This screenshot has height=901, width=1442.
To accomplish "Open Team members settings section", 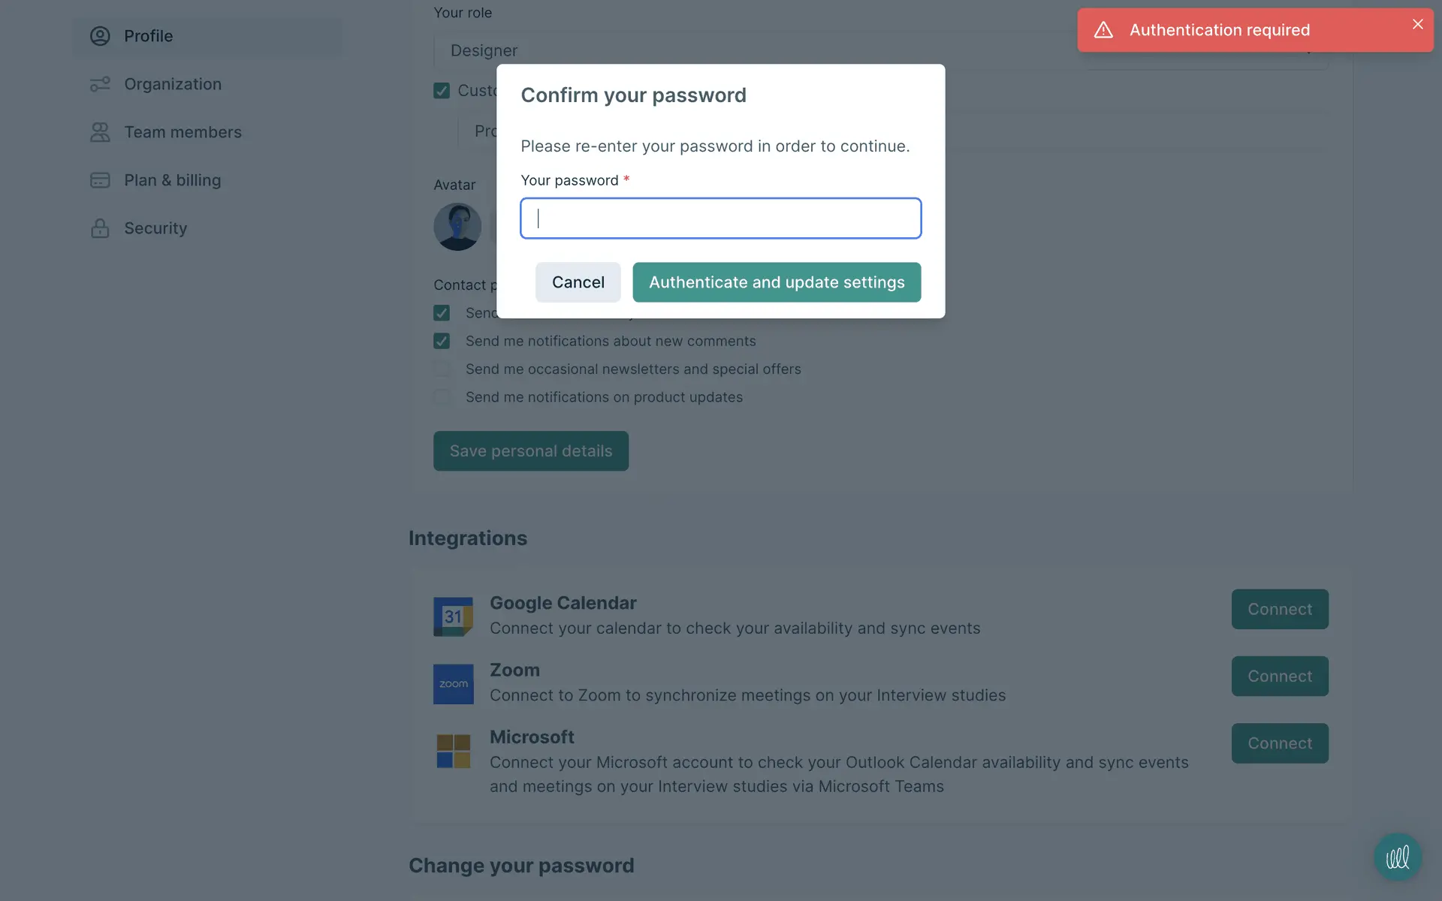I will click(x=183, y=132).
